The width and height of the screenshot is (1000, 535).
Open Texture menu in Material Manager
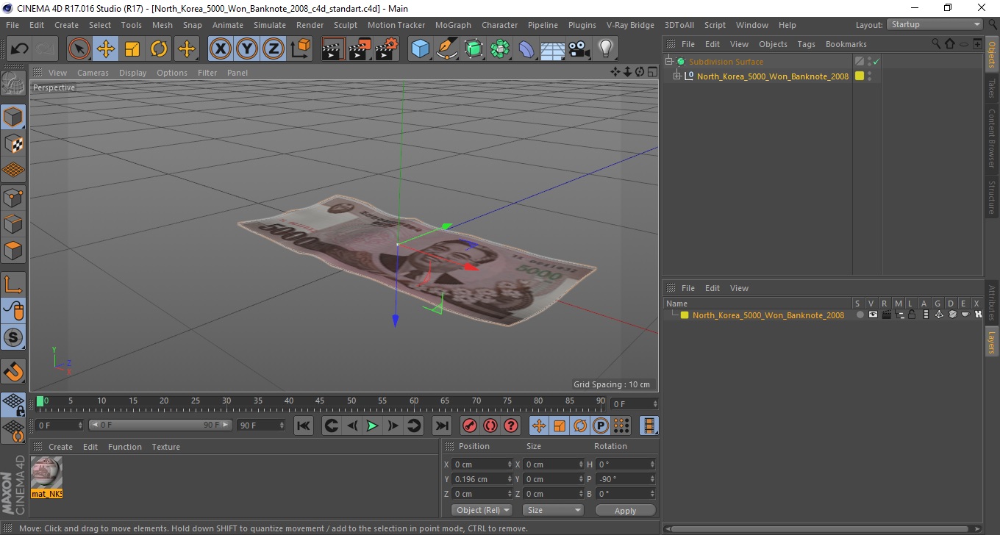pos(165,447)
